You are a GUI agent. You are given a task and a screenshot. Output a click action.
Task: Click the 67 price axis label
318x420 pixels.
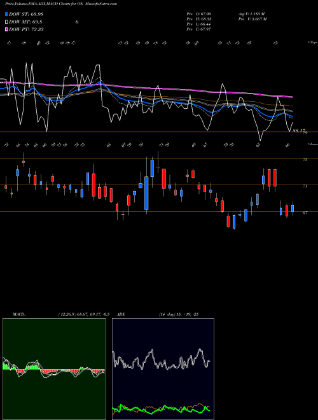[305, 213]
